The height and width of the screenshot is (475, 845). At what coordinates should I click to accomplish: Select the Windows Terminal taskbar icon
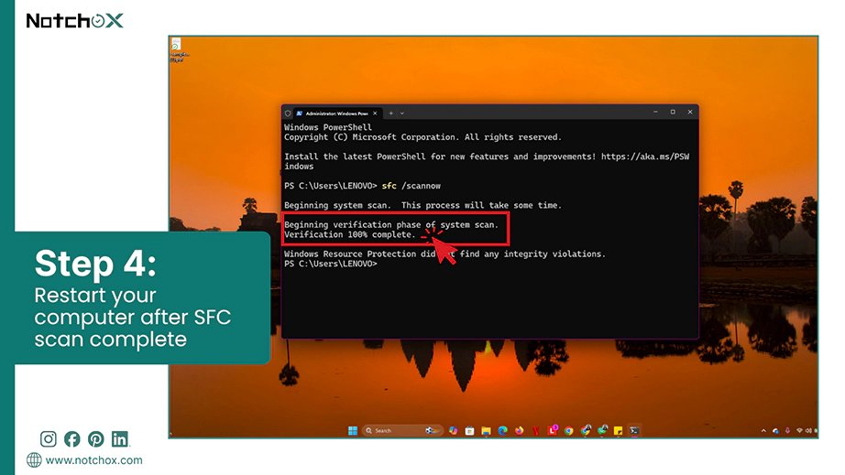(634, 430)
